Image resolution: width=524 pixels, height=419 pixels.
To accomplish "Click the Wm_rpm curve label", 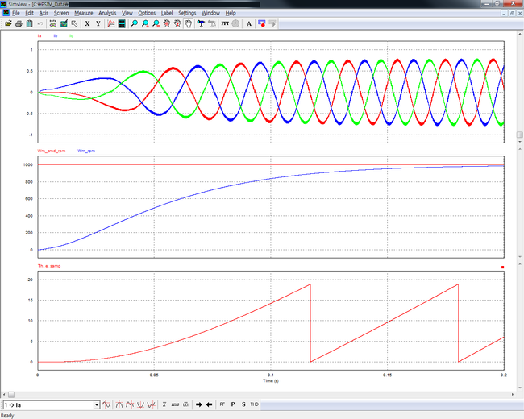I will pyautogui.click(x=86, y=151).
